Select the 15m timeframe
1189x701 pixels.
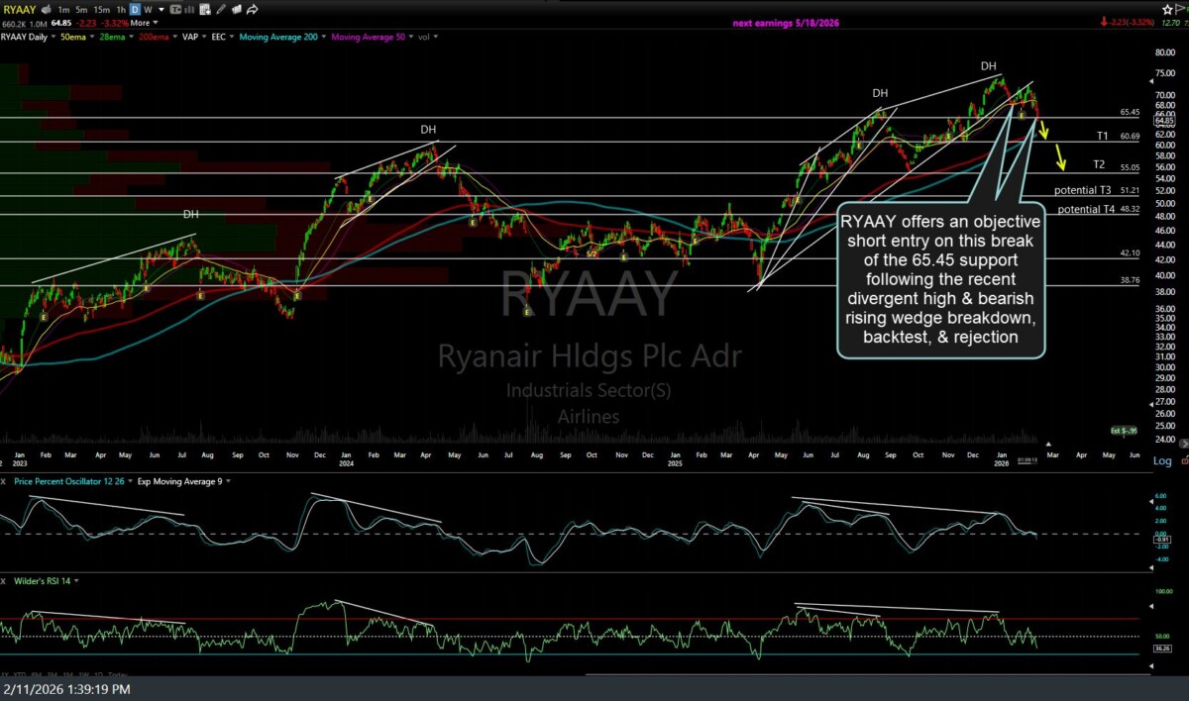click(101, 10)
